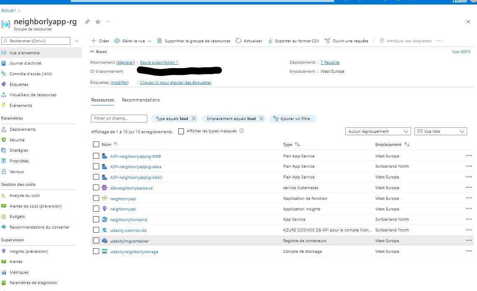Open row menu for udacityneighborlystorage
The height and width of the screenshot is (291, 477).
468,251
